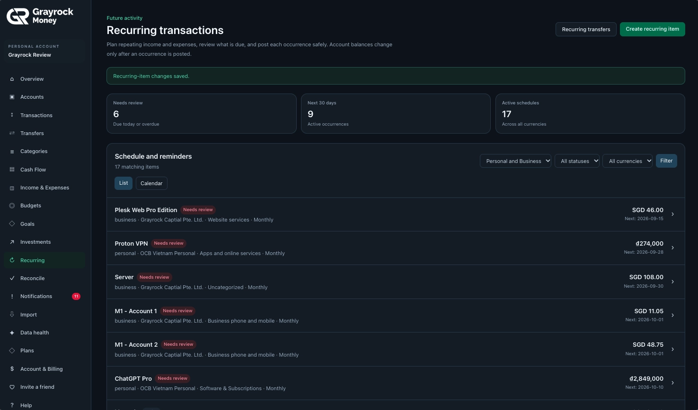Viewport: 698px width, 410px height.
Task: Open the Personal and Business dropdown
Action: (515, 161)
